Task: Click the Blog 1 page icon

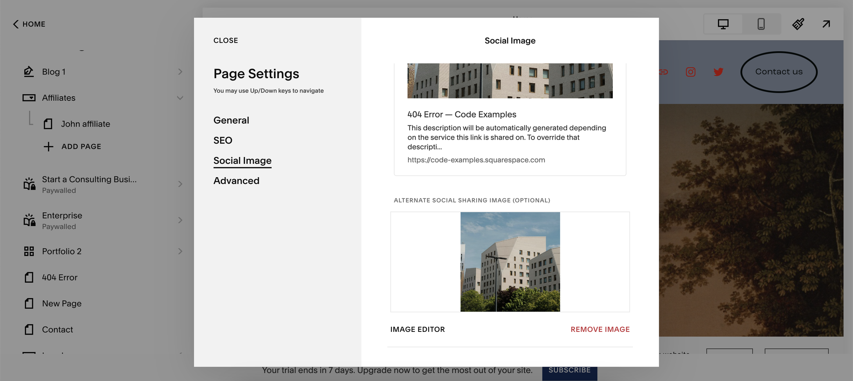Action: [29, 72]
